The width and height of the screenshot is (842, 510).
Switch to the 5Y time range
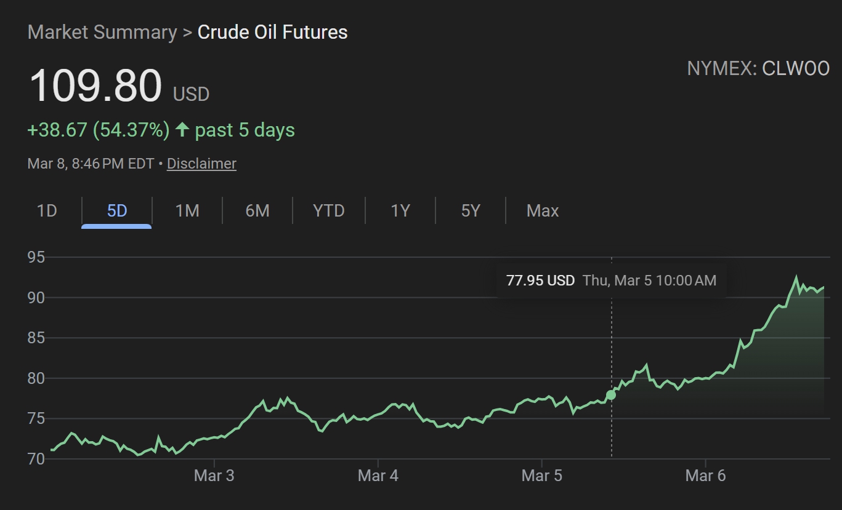pos(470,211)
